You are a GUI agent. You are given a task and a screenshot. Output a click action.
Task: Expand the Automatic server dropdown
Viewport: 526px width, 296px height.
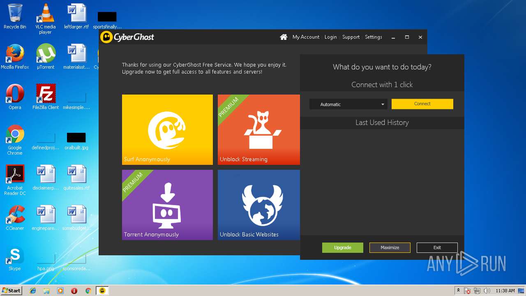(x=348, y=104)
